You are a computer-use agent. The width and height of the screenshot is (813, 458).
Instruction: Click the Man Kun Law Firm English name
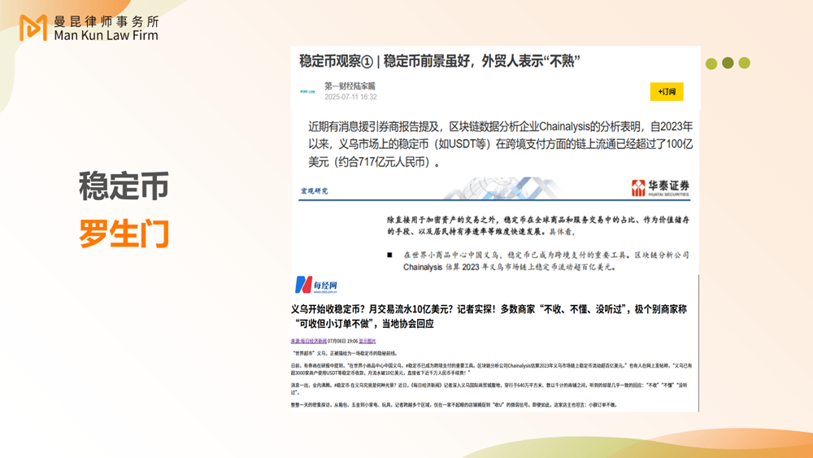[x=106, y=35]
